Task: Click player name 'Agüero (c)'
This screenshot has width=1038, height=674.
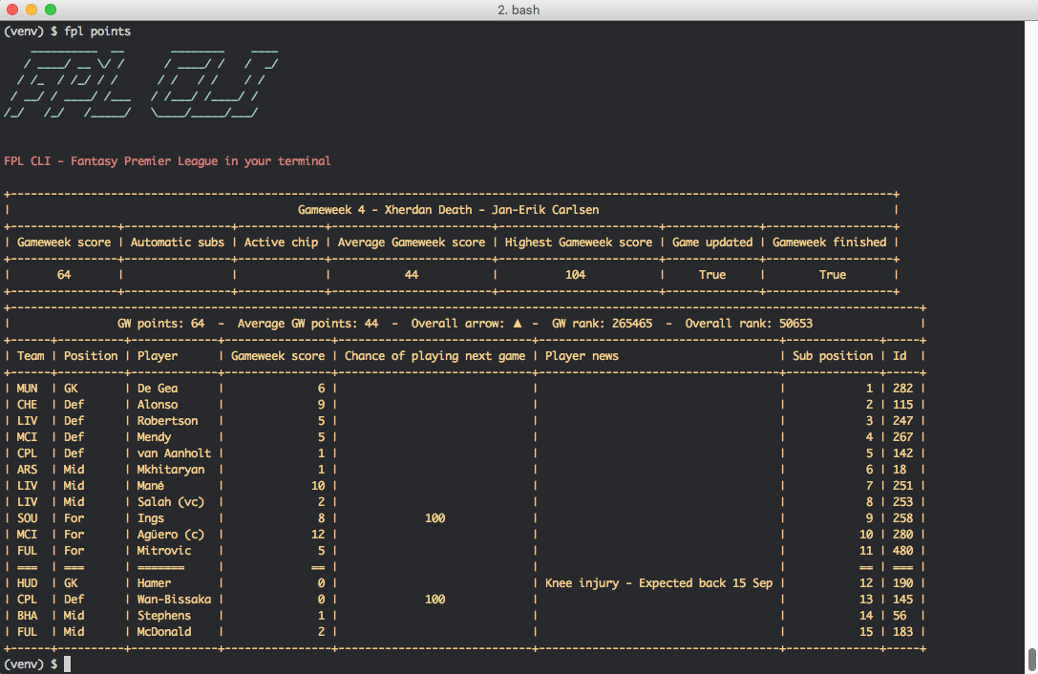Action: click(171, 535)
